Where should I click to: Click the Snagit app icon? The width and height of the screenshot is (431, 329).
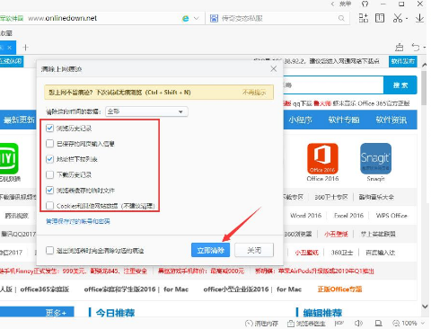(376, 158)
